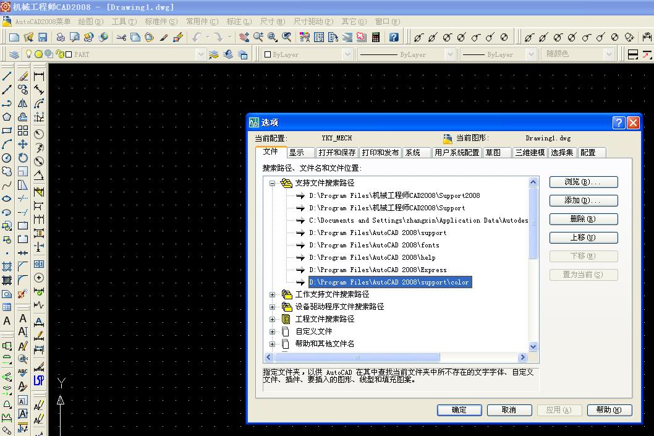654x436 pixels.
Task: Select the Revision Cloud tool
Action: coord(7,171)
